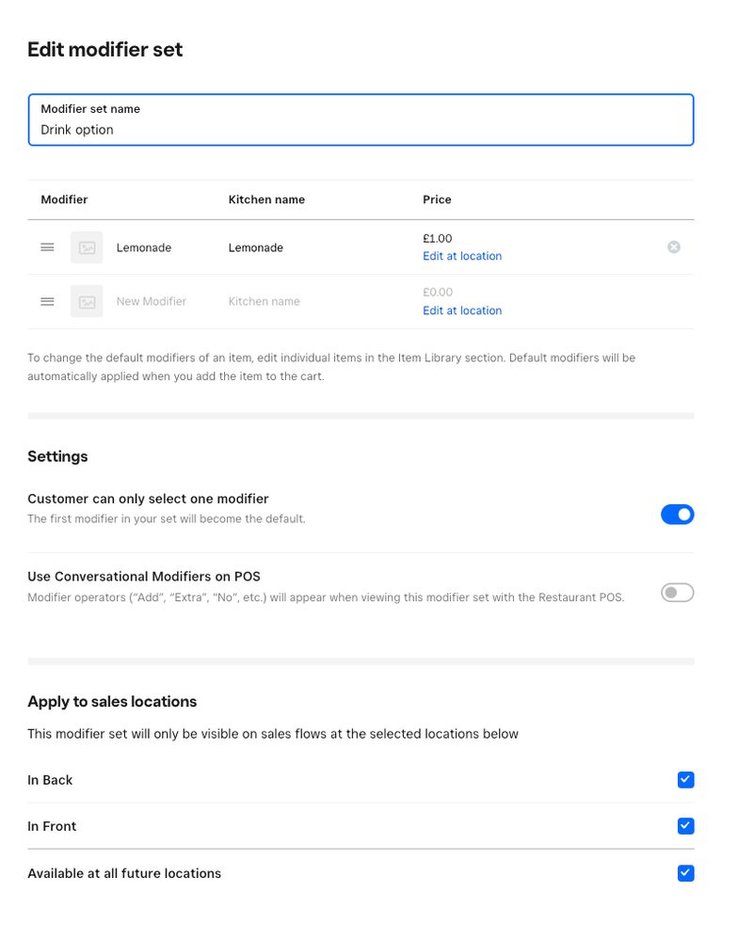Click the New Modifier row drag handle
Viewport: 738px width, 939px height.
coord(47,301)
